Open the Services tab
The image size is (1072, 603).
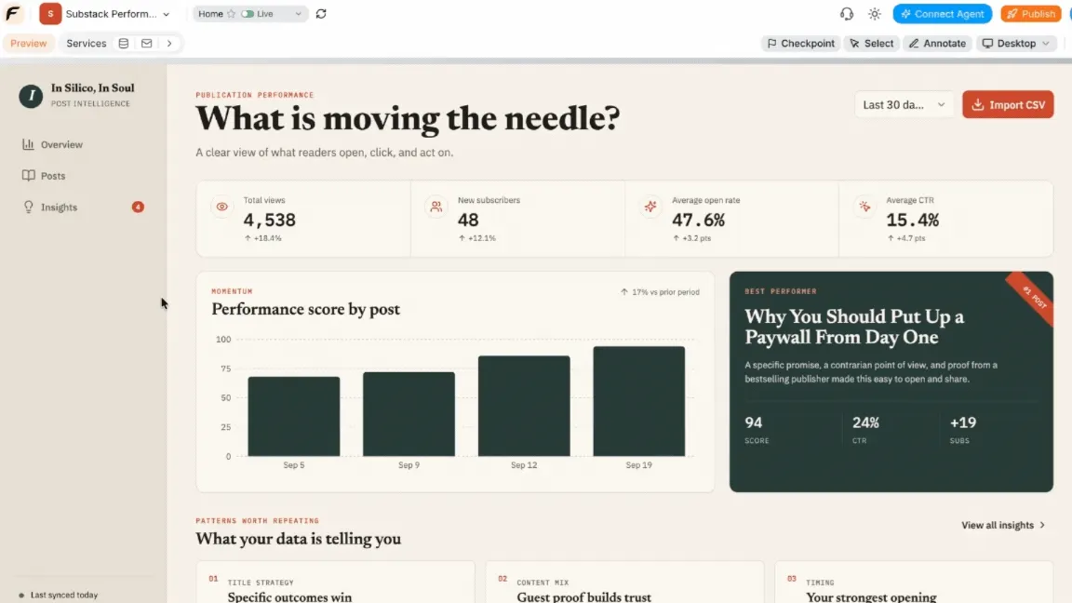point(87,43)
